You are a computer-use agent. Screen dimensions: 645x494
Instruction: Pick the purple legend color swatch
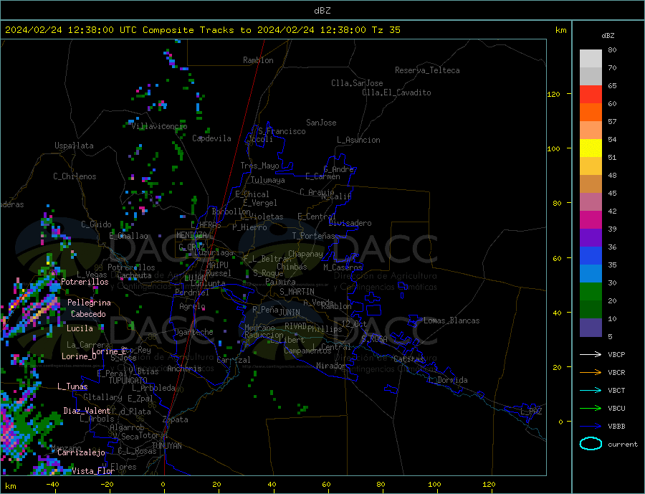[591, 238]
